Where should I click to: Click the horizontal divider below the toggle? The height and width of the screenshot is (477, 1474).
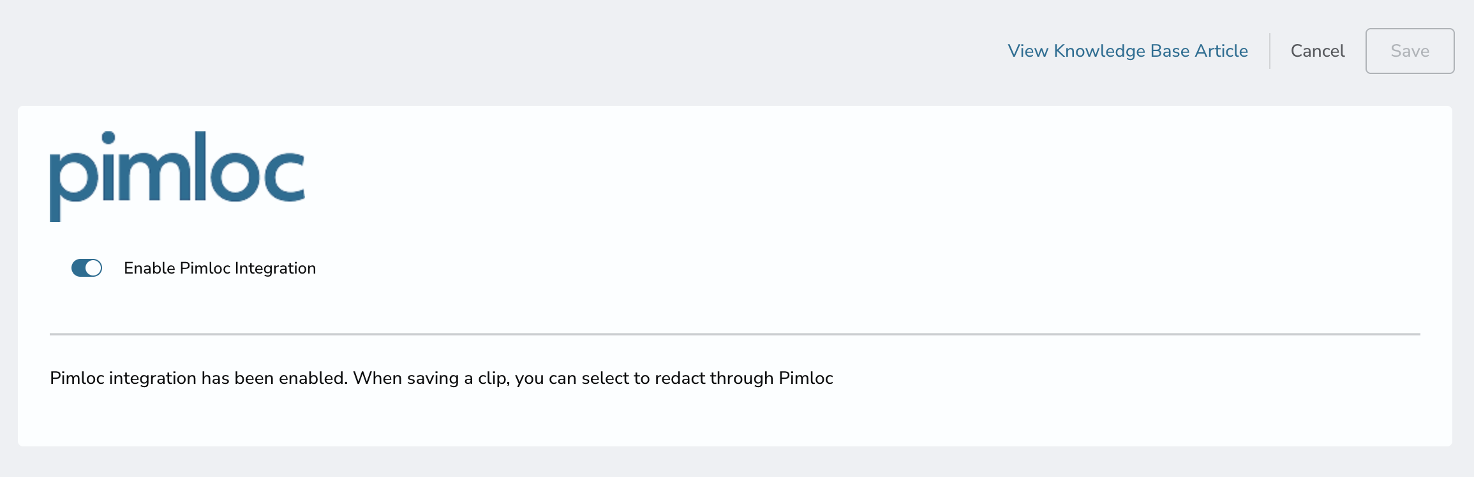(734, 334)
